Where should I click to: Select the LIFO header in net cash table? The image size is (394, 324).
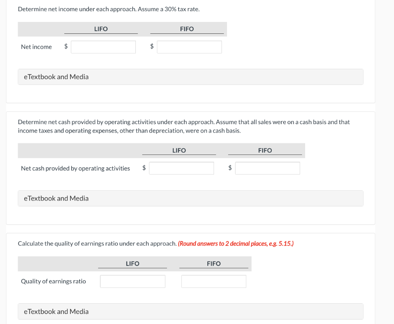click(x=179, y=150)
